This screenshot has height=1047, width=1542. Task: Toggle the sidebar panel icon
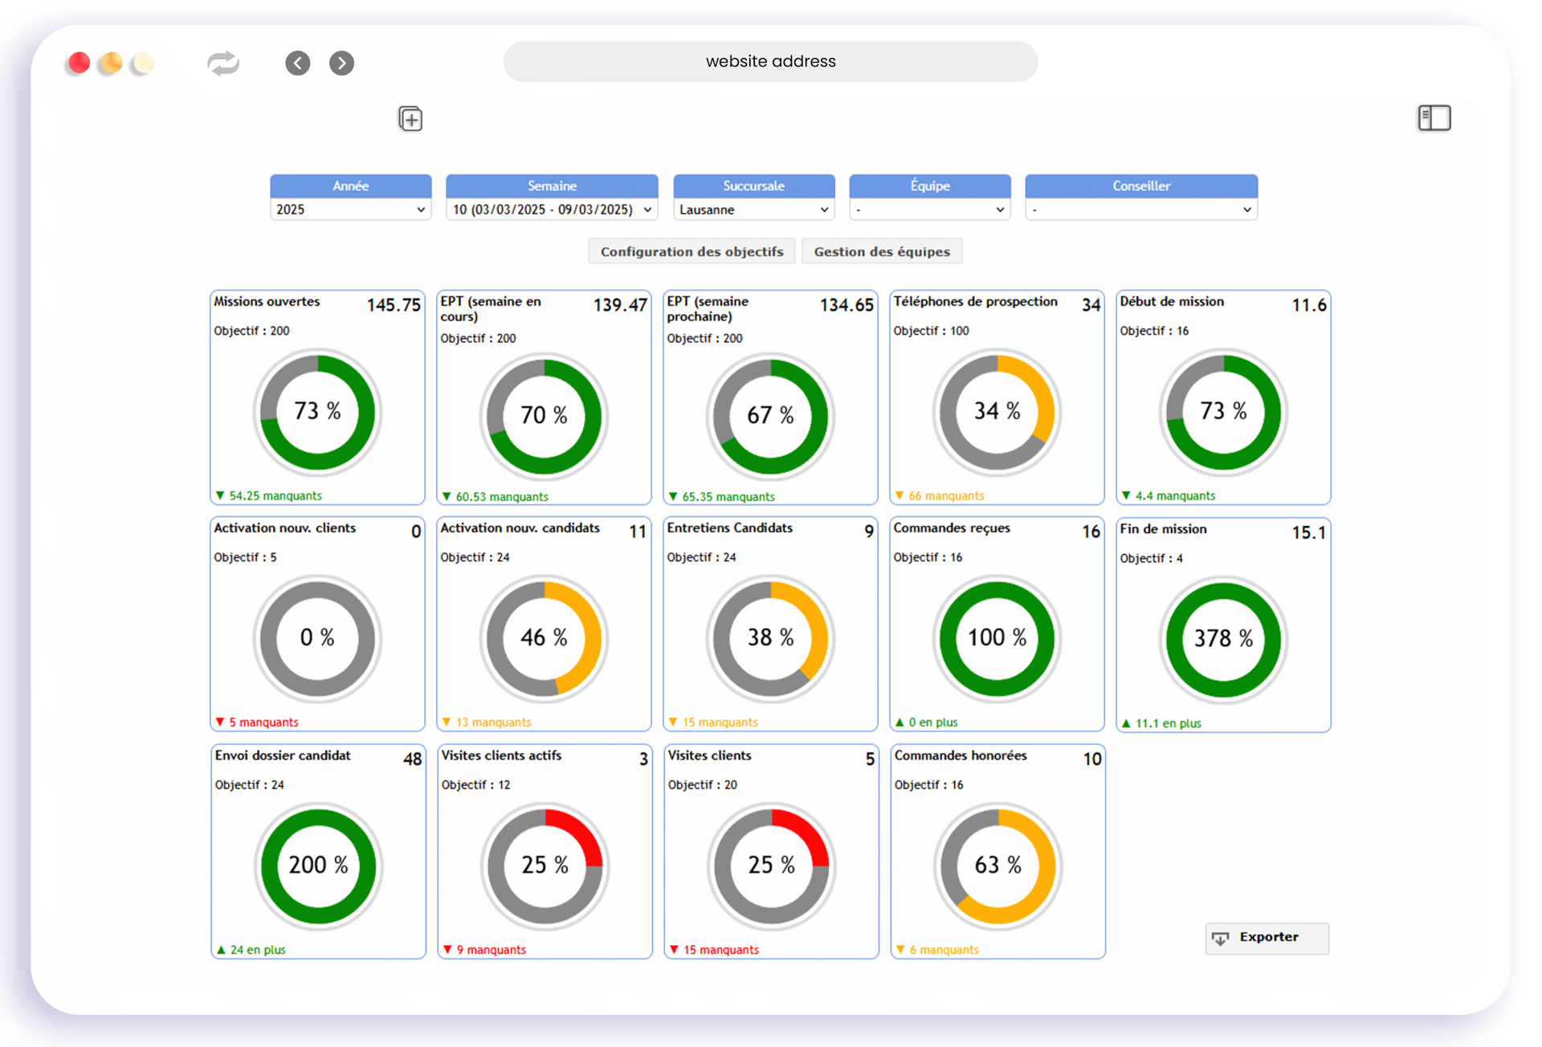[x=1434, y=118]
